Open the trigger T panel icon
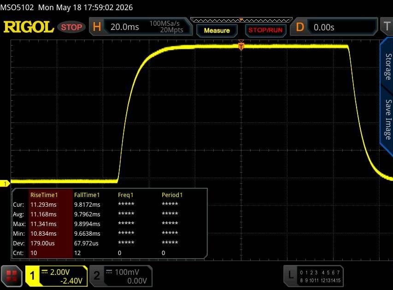This screenshot has height=290, width=393. pyautogui.click(x=387, y=27)
